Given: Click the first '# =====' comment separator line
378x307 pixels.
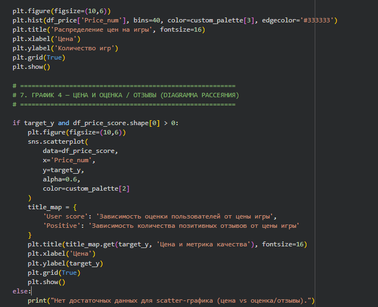Looking at the screenshot, I should 124,86.
